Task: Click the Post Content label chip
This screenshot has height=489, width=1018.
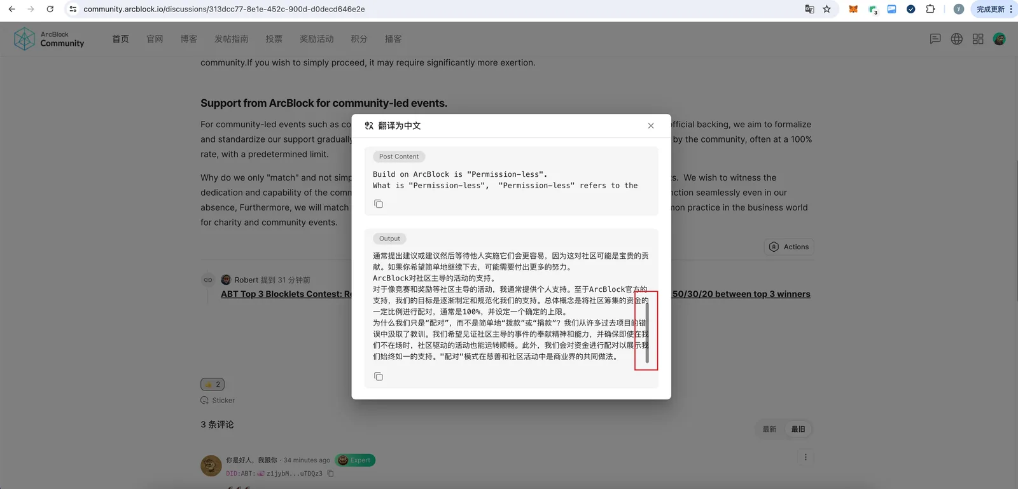Action: click(399, 156)
